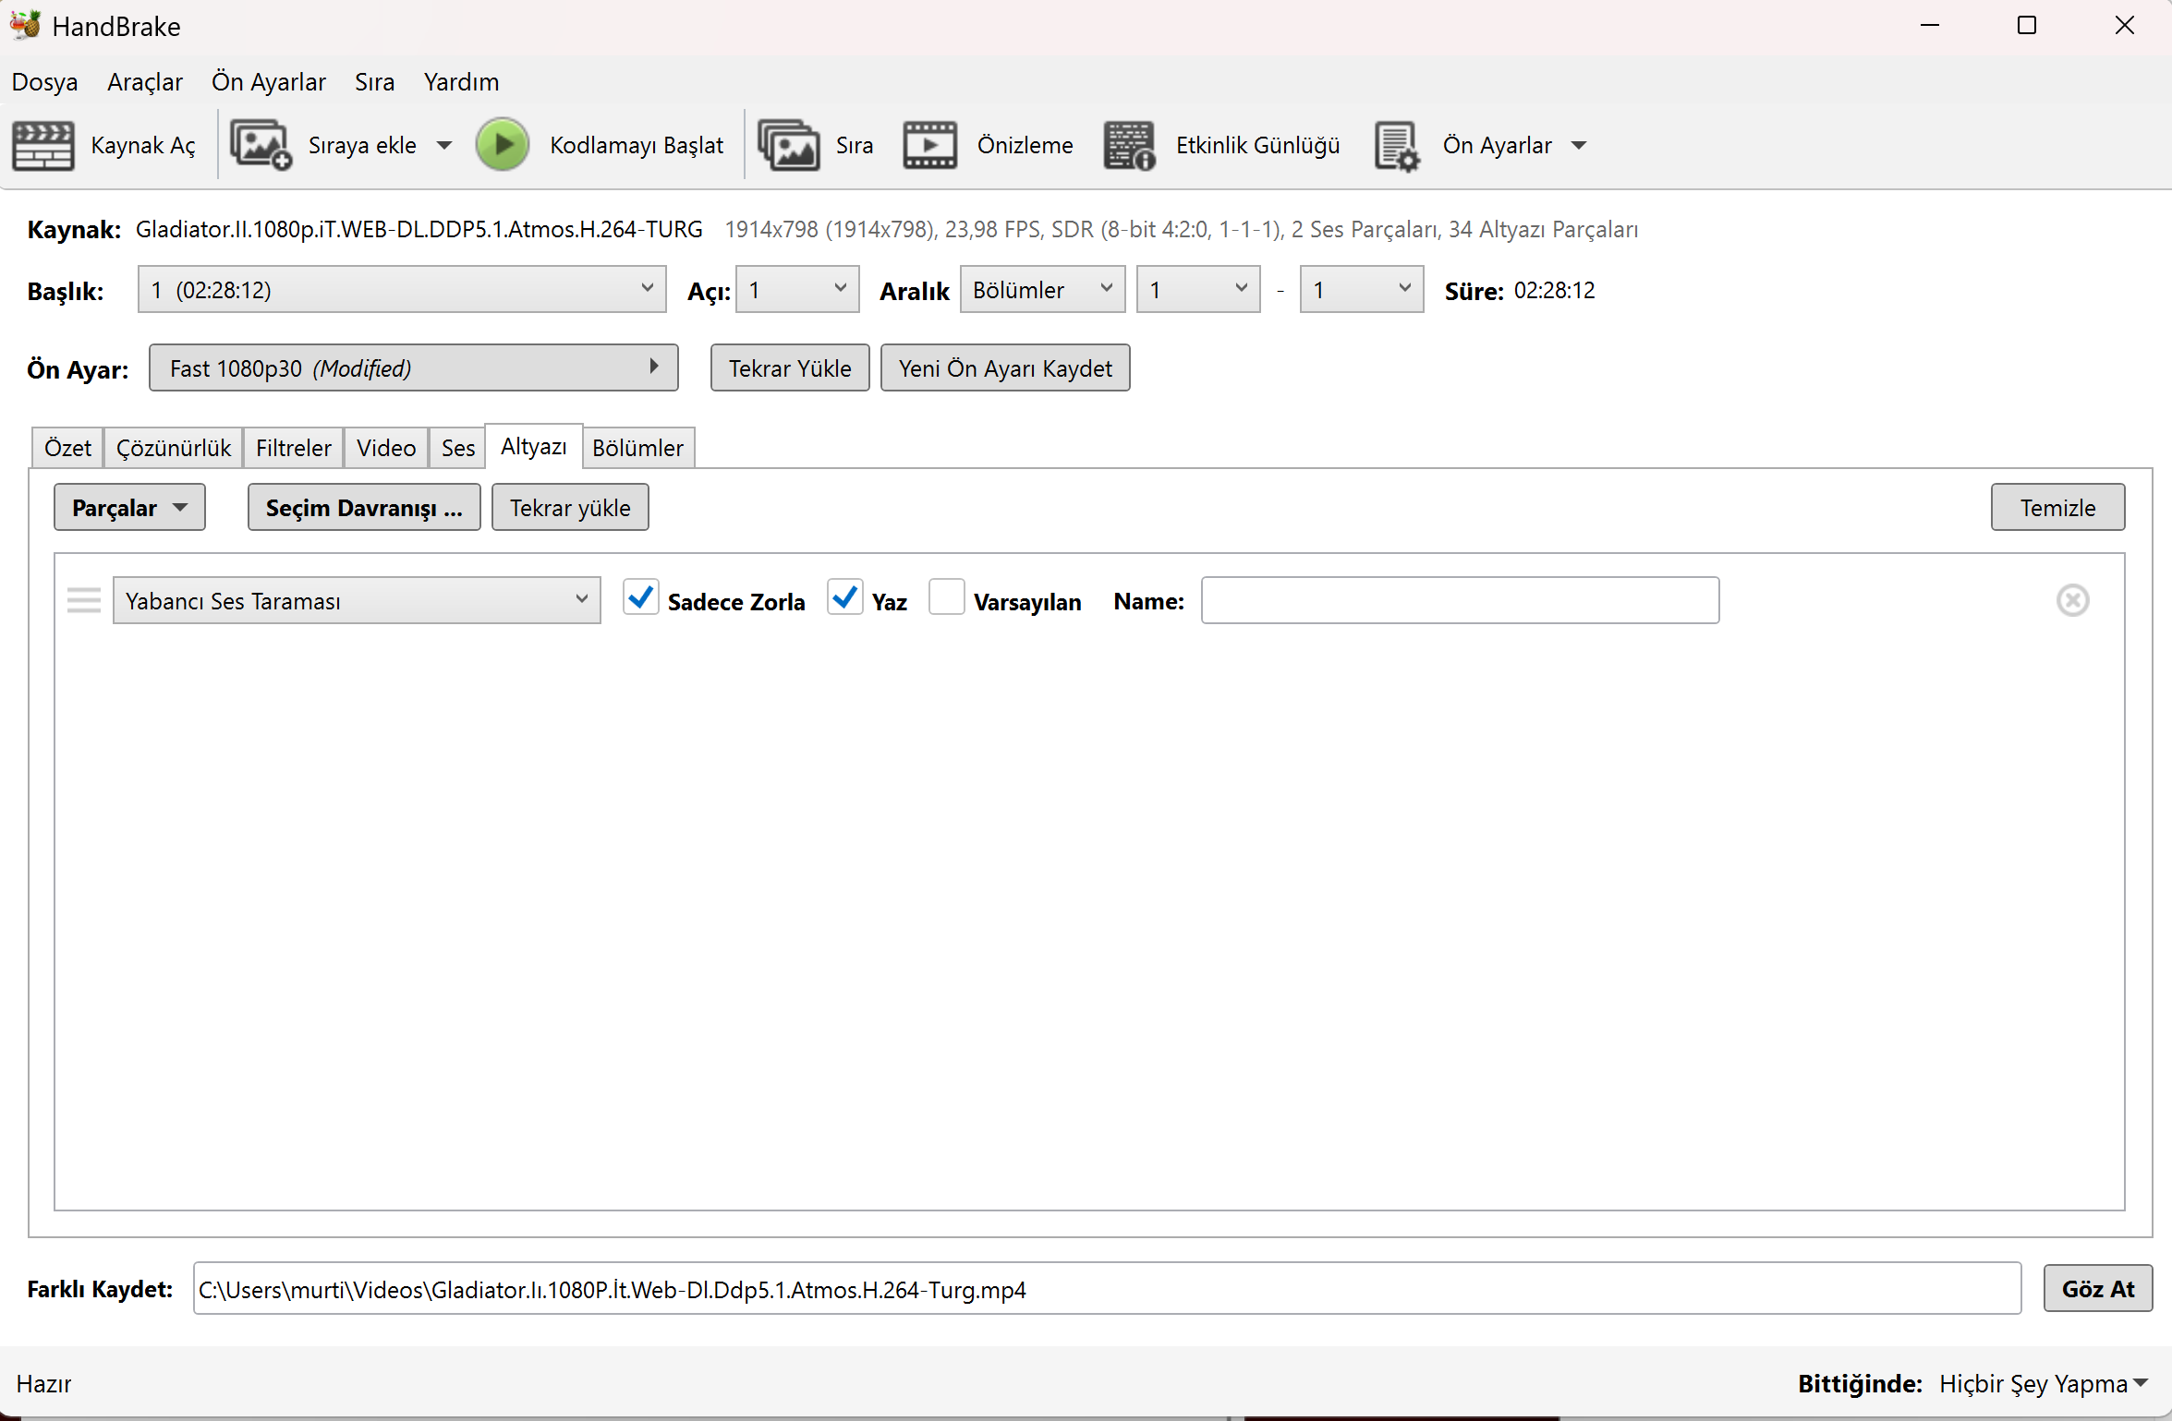2172x1421 pixels.
Task: Click the subtitle Tekrar yükle button
Action: (570, 508)
